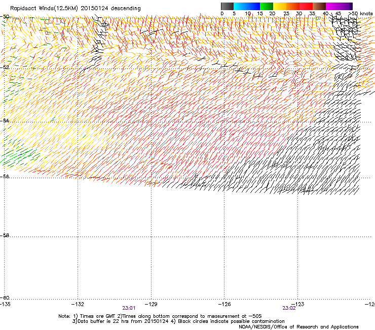Click the latitude label -60

pos(5,298)
